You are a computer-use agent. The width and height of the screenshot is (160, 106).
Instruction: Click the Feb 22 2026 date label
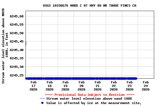coord(114,86)
